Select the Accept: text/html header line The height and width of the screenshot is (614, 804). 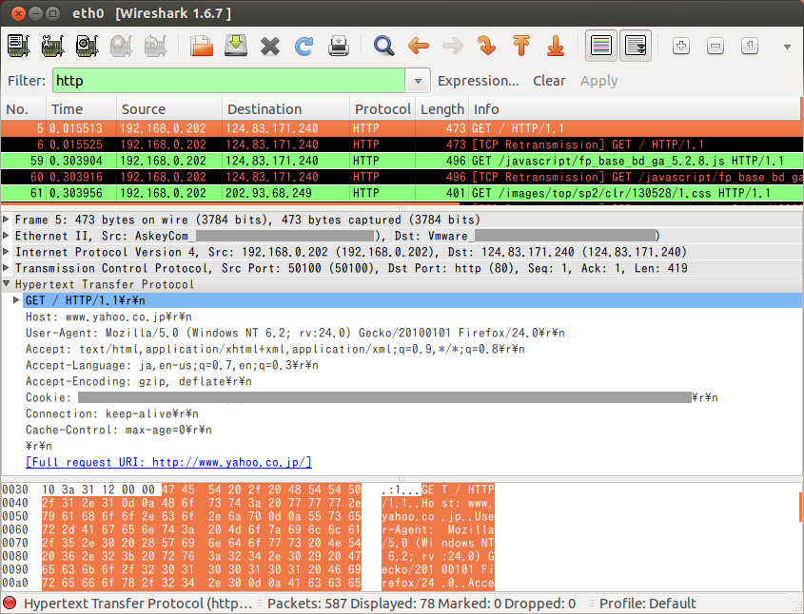coord(275,349)
